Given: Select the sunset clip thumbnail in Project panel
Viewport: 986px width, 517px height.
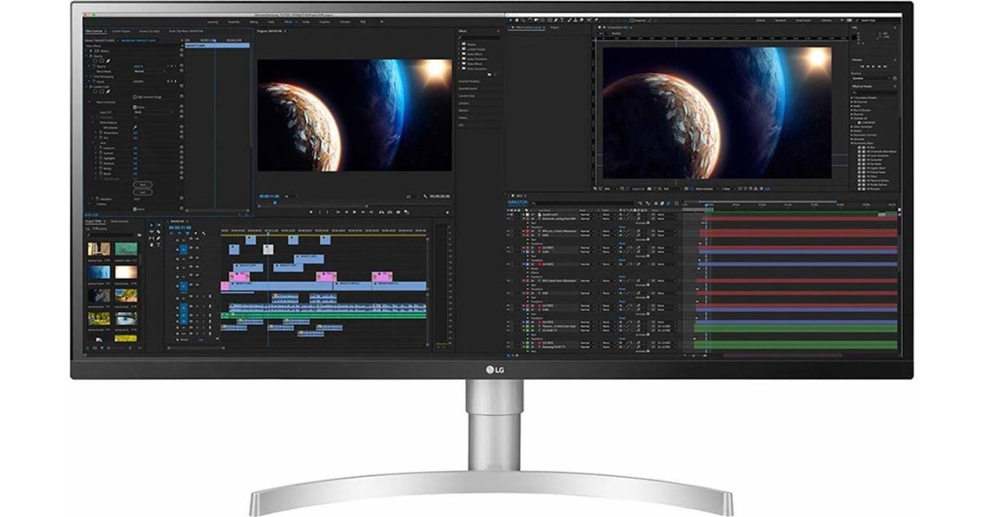Looking at the screenshot, I should (125, 272).
